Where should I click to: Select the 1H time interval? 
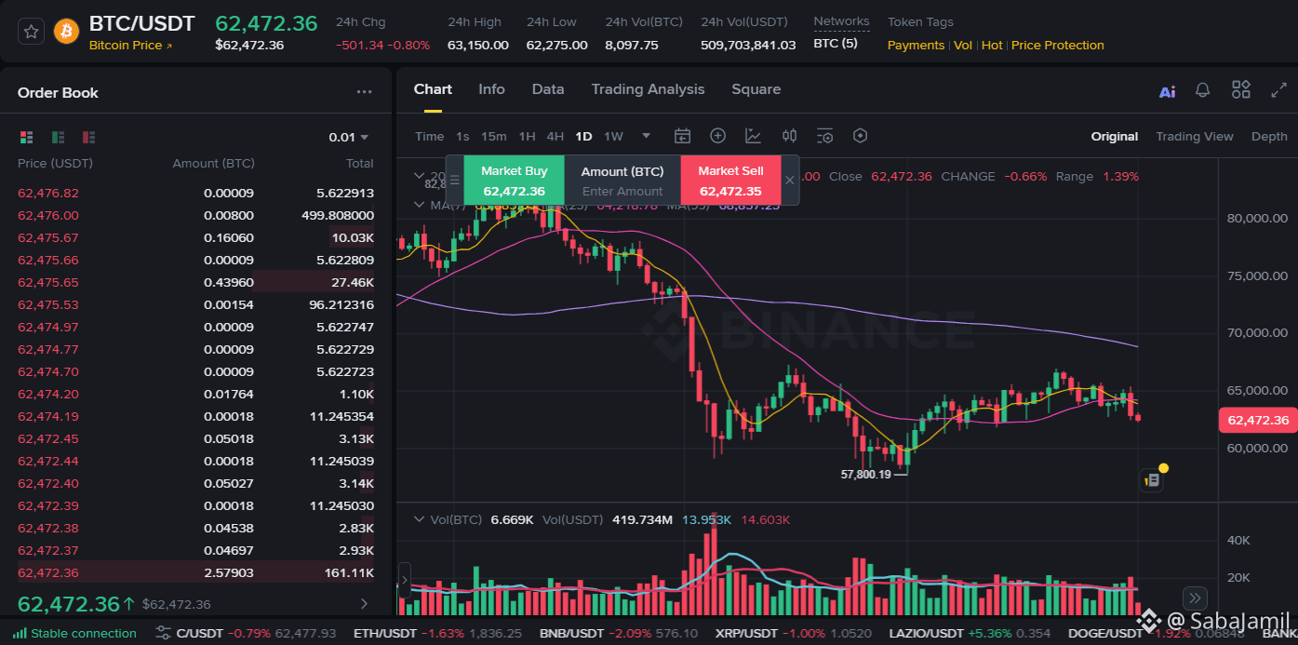click(x=527, y=136)
